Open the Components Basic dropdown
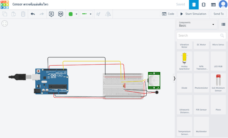Viewport: 228px width, 138px height. [x=197, y=24]
